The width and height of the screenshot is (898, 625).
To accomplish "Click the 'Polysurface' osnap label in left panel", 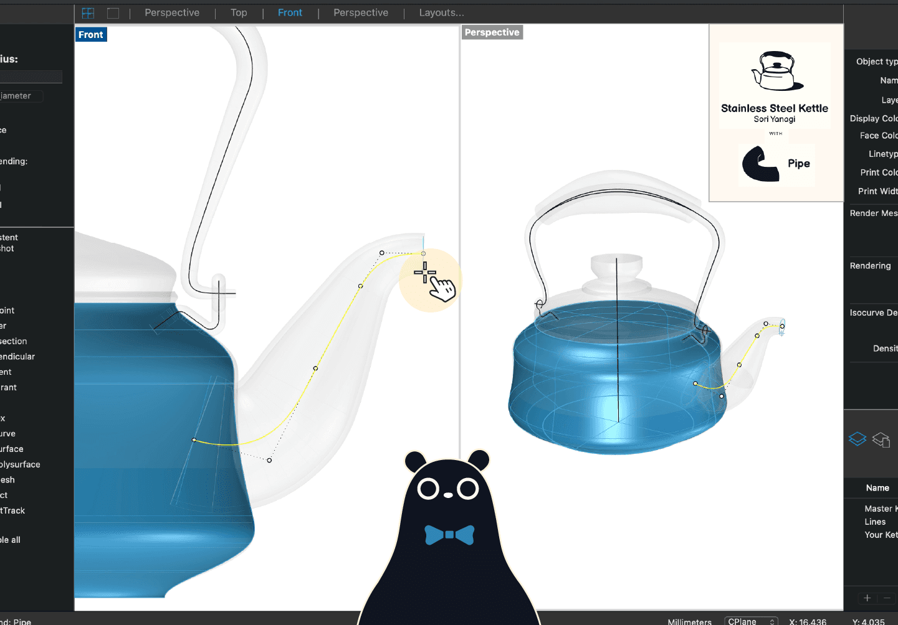I will tap(20, 464).
